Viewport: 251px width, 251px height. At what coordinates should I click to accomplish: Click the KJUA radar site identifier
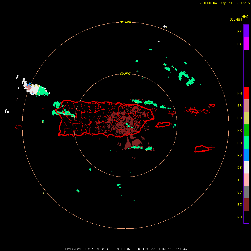pos(143,249)
